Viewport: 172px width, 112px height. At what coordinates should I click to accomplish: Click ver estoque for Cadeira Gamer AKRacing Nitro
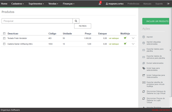click(x=114, y=44)
